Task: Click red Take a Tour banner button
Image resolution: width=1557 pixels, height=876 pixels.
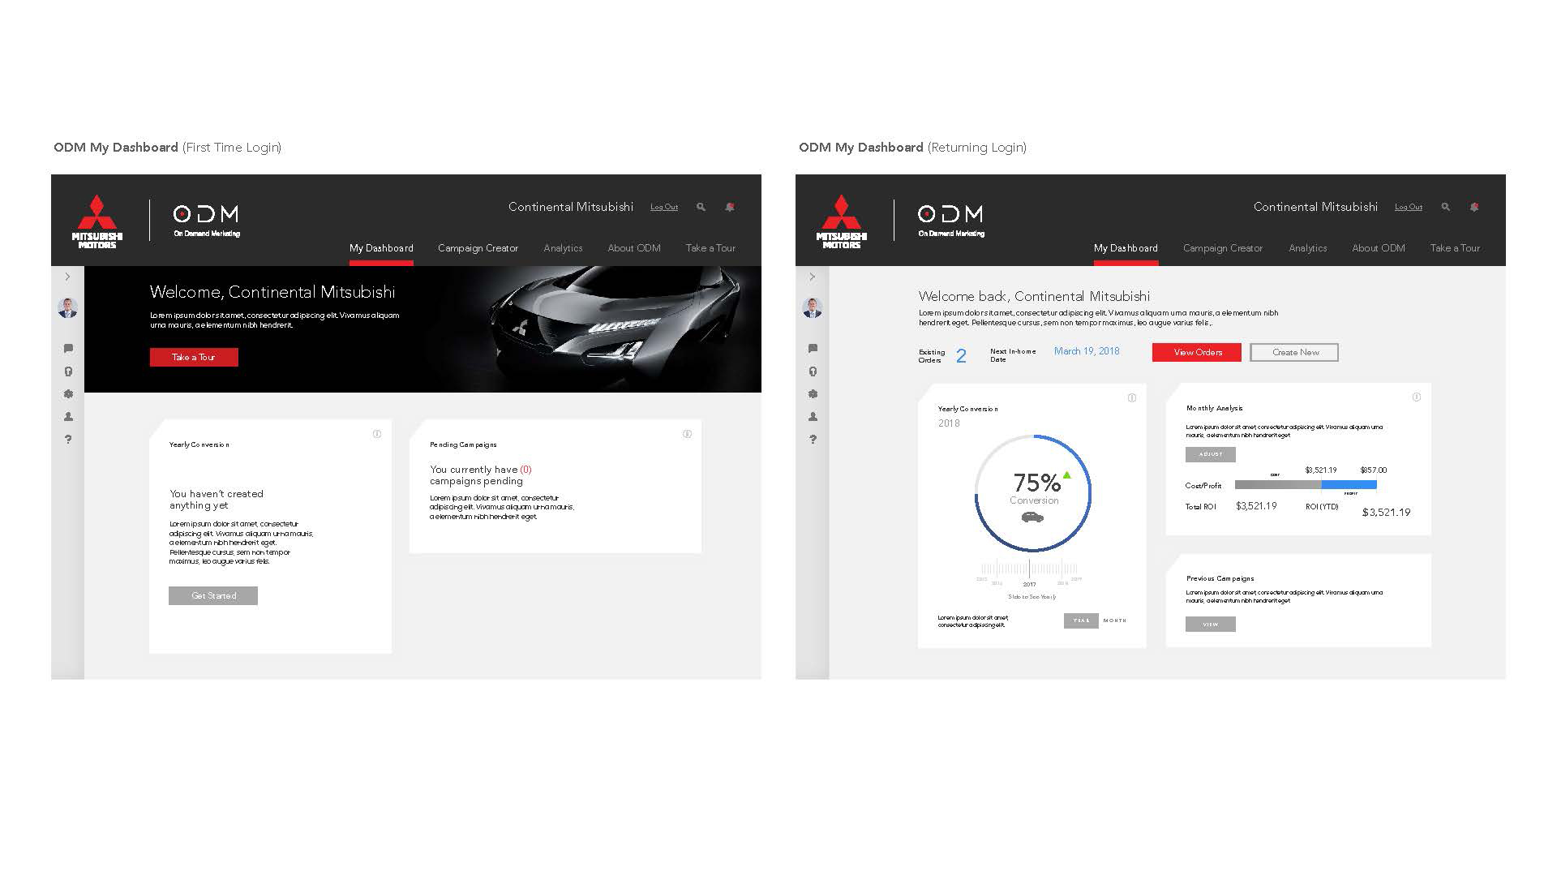Action: click(x=194, y=357)
